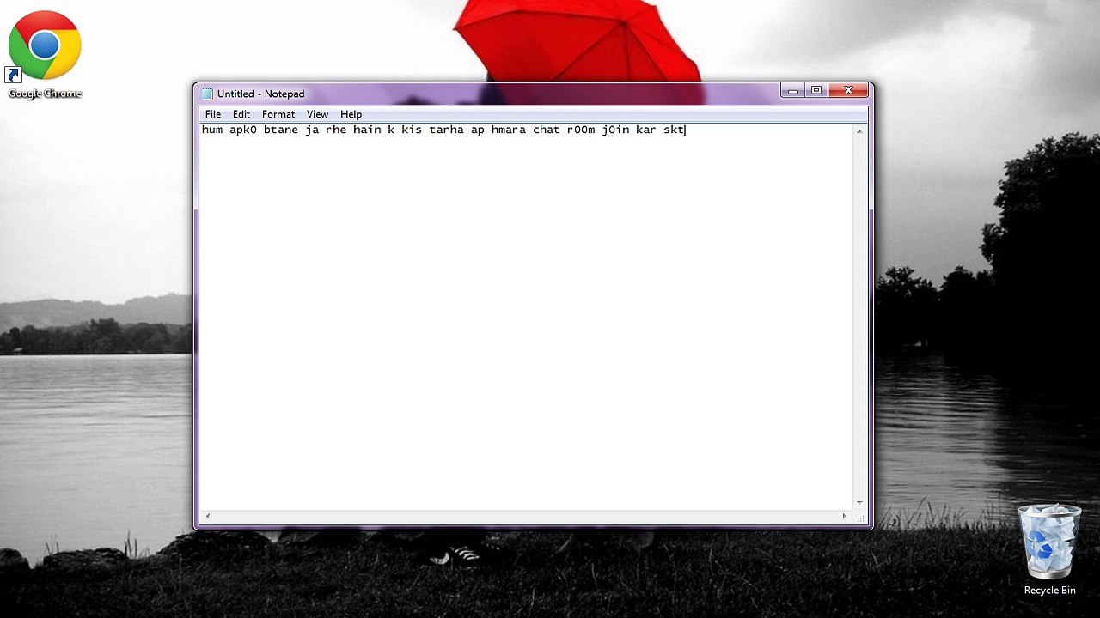1100x618 pixels.
Task: Click the word "hmara" in the text
Action: coord(508,130)
